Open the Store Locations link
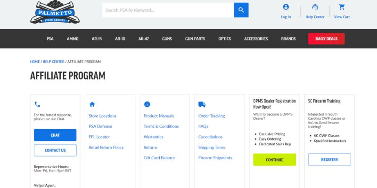 (x=102, y=116)
